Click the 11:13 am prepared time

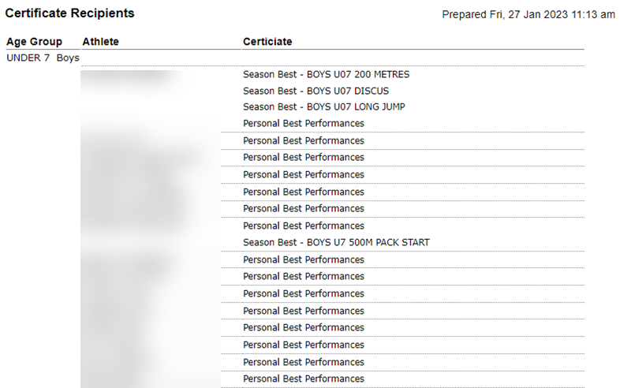point(593,14)
